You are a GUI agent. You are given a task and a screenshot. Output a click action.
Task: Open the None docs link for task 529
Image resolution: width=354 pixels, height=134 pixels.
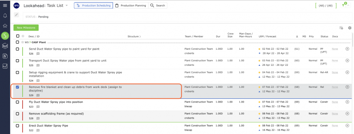click(335, 87)
